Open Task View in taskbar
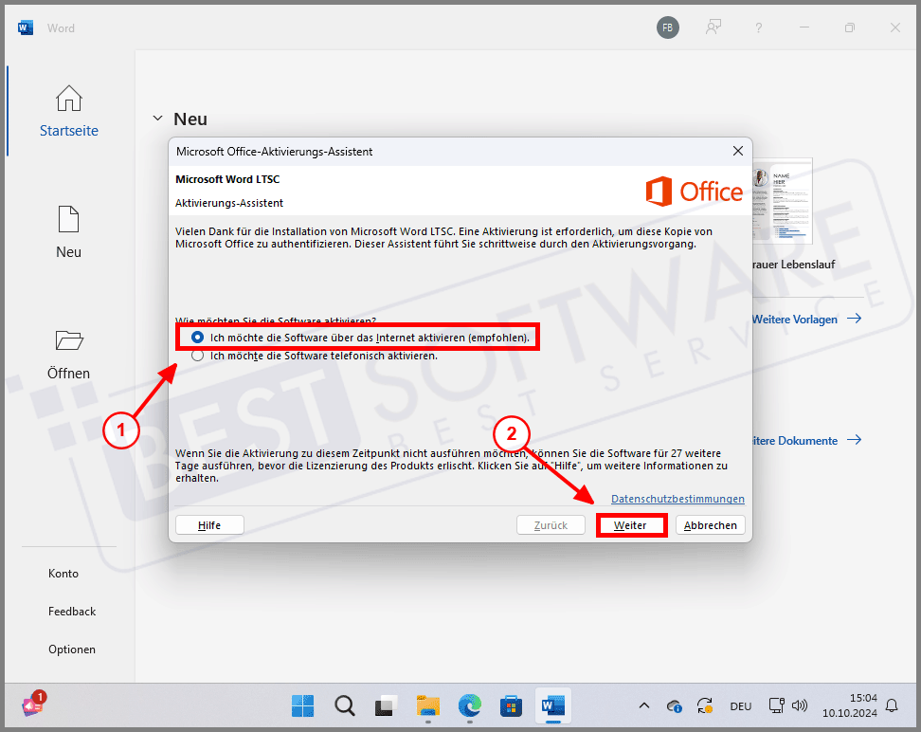 [x=386, y=705]
